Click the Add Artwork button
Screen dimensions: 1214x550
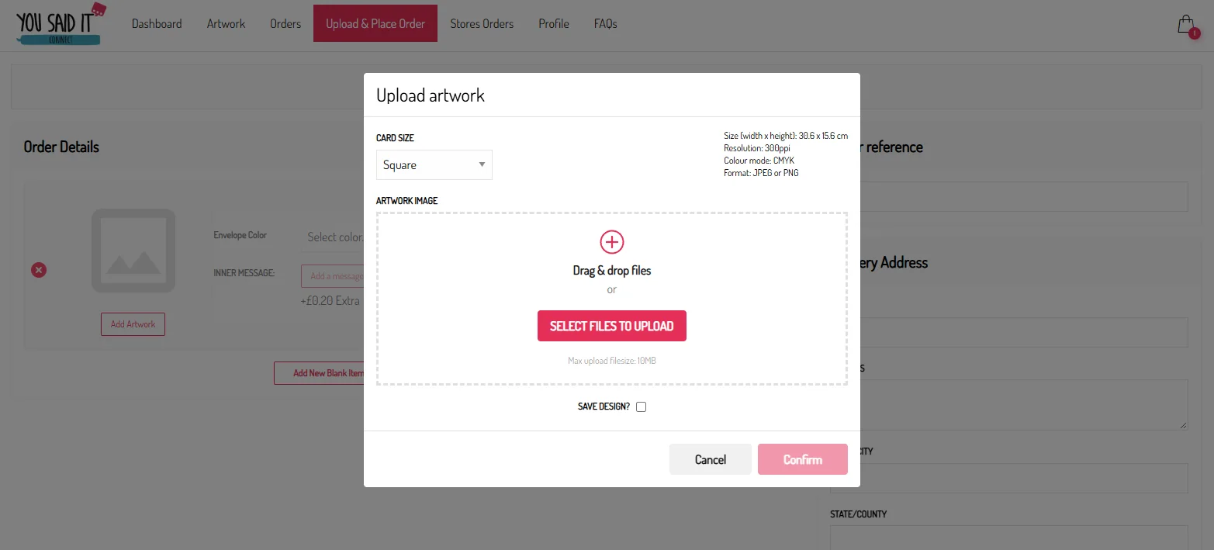(x=133, y=324)
